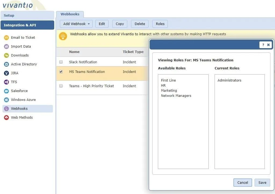275x194 pixels.
Task: Select Marketing in Available Roles
Action: [x=169, y=90]
